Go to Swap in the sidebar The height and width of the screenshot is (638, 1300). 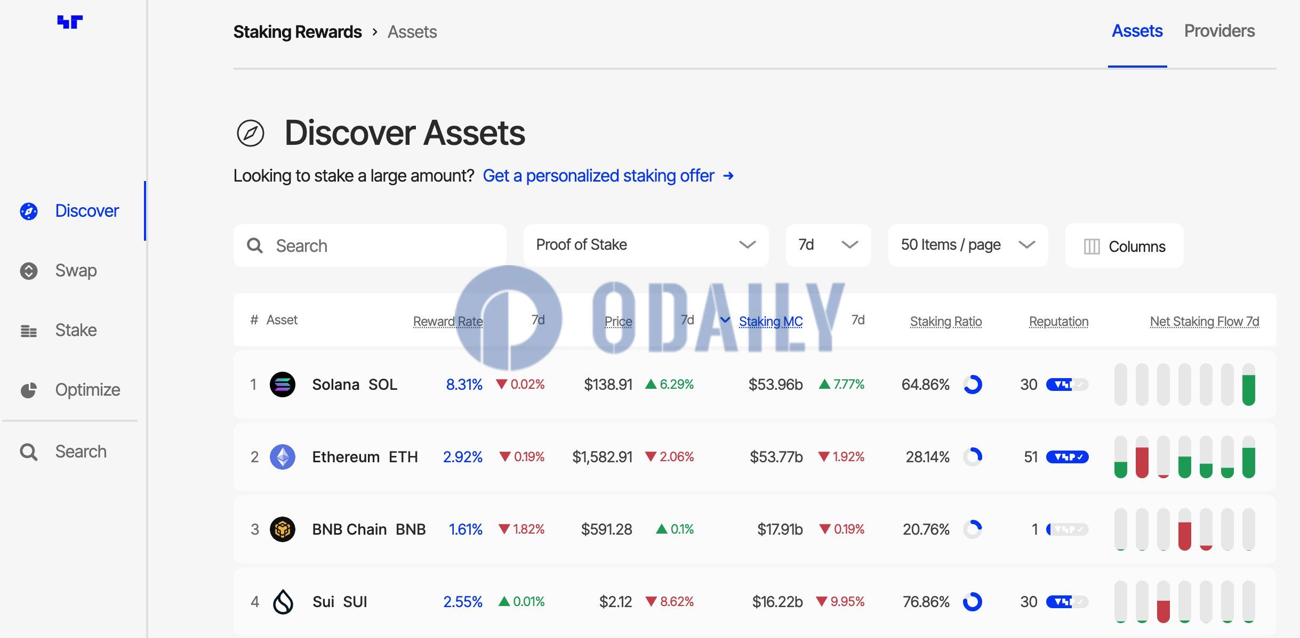(76, 271)
